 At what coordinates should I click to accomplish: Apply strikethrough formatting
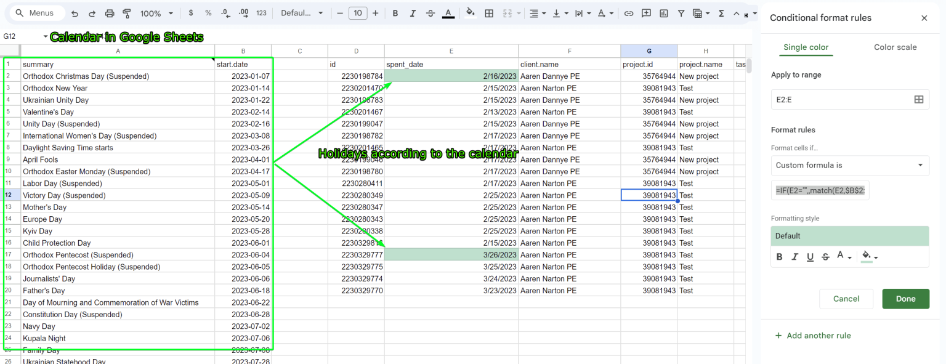coord(431,12)
